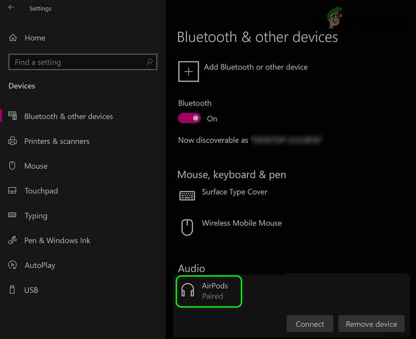Go to Mouse settings
The height and width of the screenshot is (339, 416).
[x=36, y=166]
